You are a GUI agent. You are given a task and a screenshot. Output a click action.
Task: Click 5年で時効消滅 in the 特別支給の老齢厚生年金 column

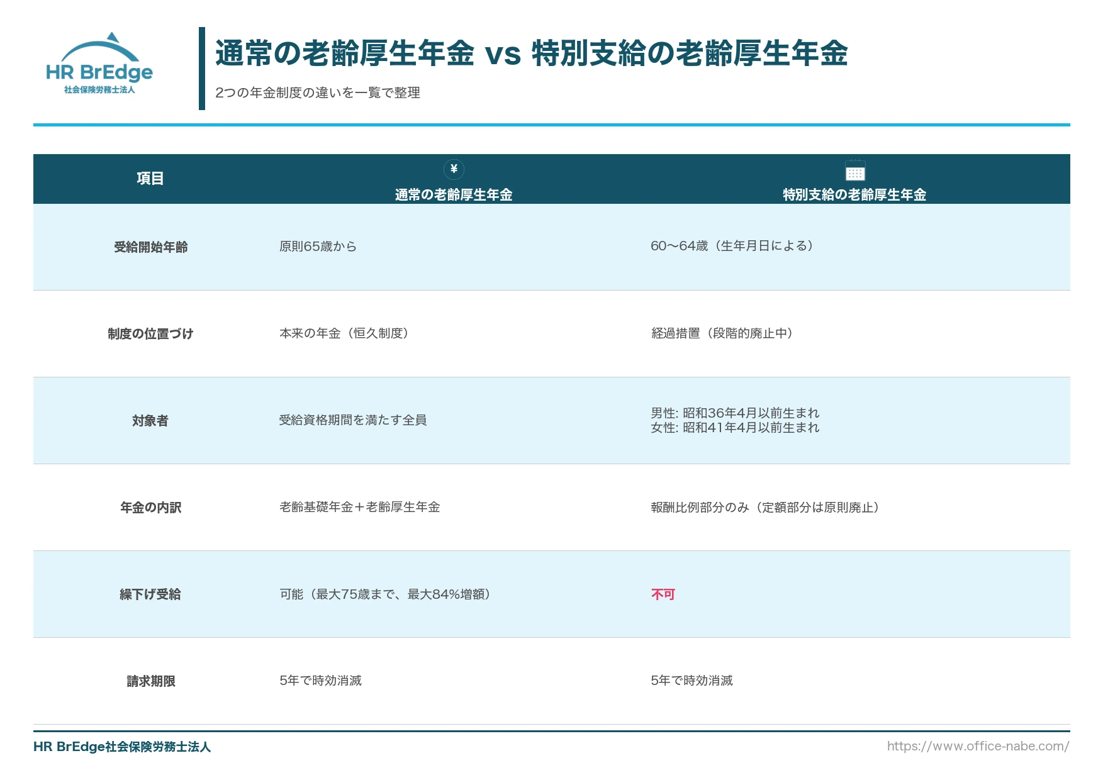pos(692,681)
